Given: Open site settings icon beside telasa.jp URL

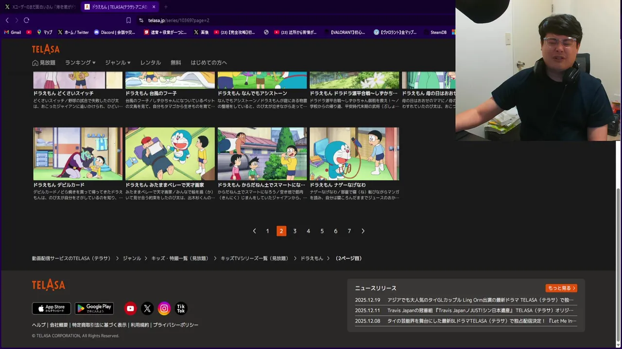Looking at the screenshot, I should pos(141,20).
